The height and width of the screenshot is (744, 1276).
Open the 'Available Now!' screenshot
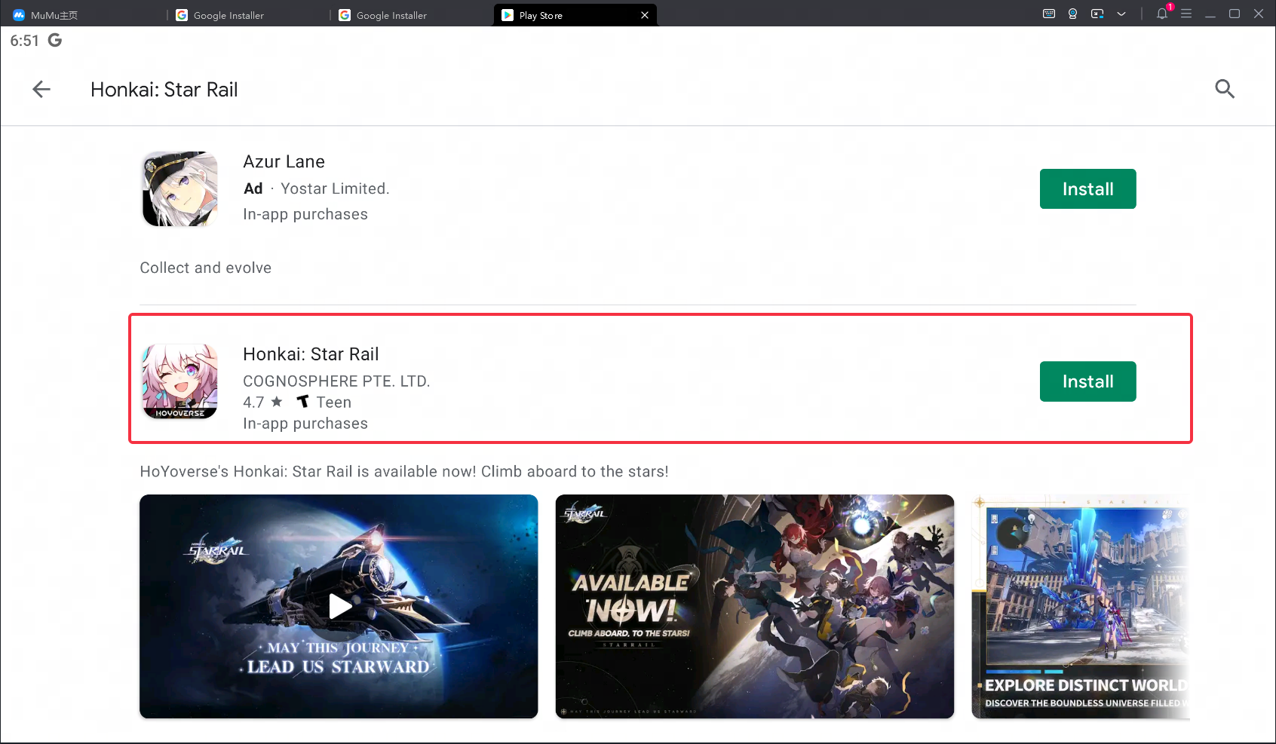[x=755, y=606]
